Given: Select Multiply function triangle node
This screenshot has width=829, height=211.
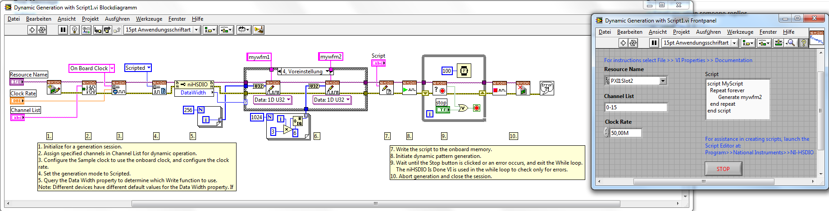Looking at the screenshot, I should 287,130.
